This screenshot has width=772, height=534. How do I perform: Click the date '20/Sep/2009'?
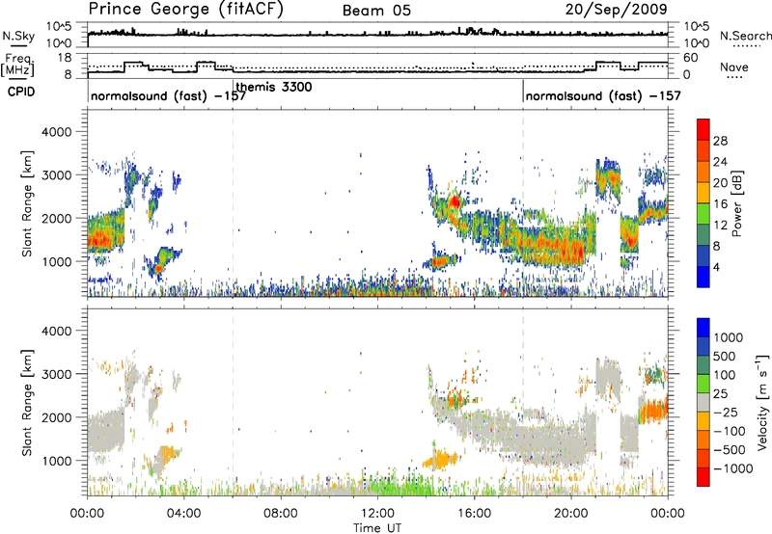pyautogui.click(x=616, y=9)
